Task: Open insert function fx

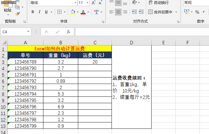Action: tap(68, 32)
